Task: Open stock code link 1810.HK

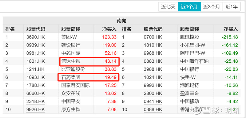Action: [x=153, y=45]
